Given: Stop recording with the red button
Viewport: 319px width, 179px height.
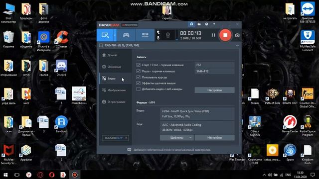Looking at the screenshot, I should tap(225, 35).
